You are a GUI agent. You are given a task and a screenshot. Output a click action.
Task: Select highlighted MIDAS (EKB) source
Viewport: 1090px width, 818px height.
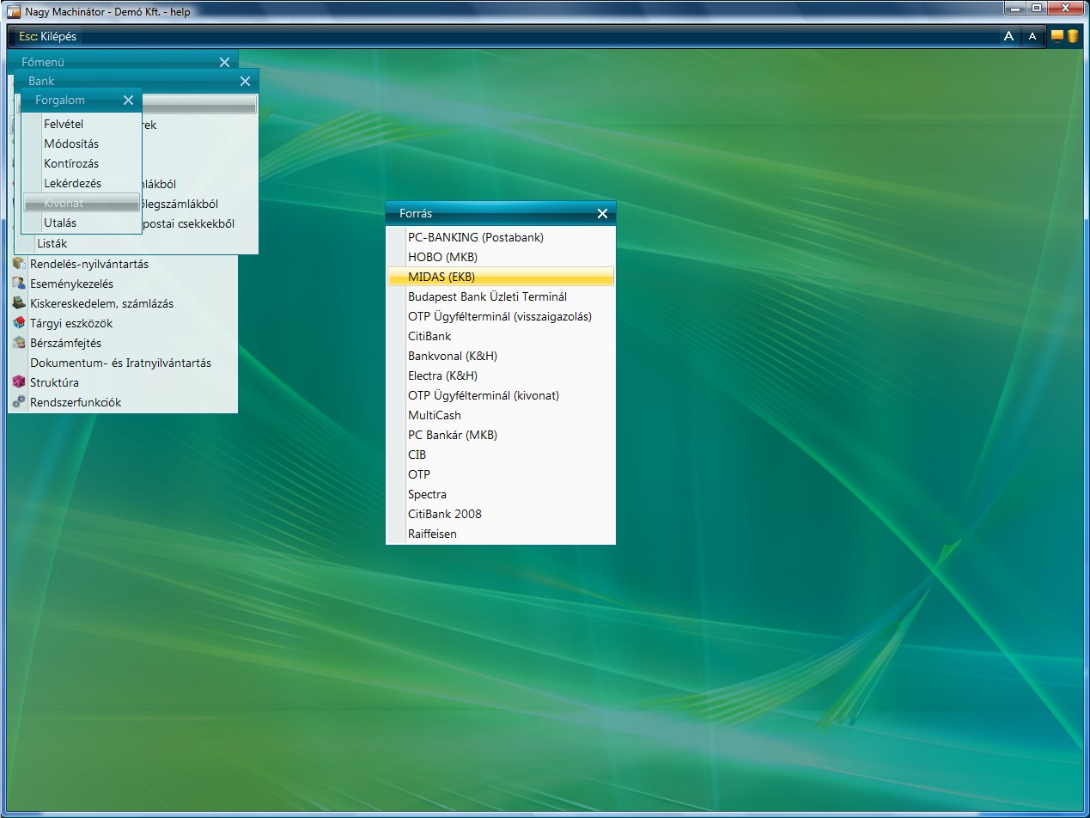coord(501,277)
